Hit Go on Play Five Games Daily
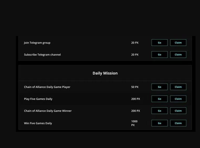Image resolution: width=200 pixels, height=148 pixels. tap(159, 99)
